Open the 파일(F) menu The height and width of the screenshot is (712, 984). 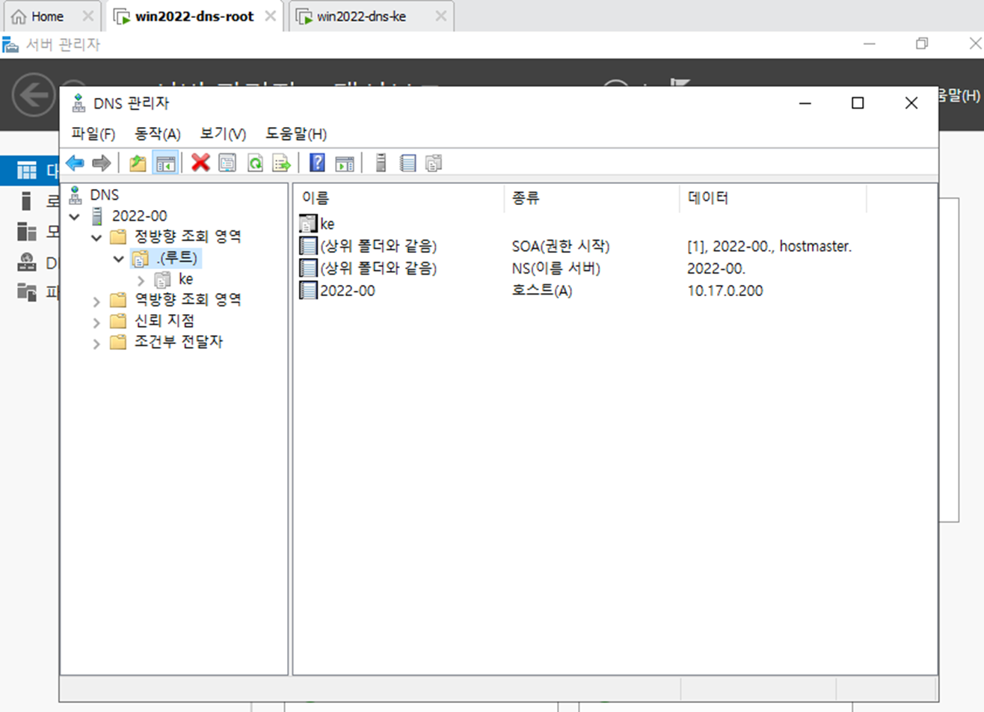point(93,134)
